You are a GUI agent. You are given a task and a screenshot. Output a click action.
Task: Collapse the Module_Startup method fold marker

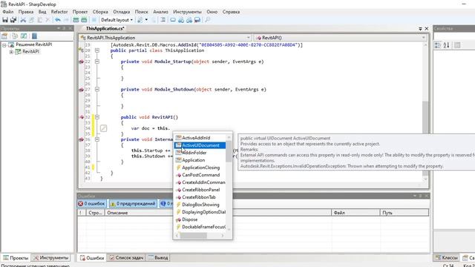pyautogui.click(x=97, y=62)
